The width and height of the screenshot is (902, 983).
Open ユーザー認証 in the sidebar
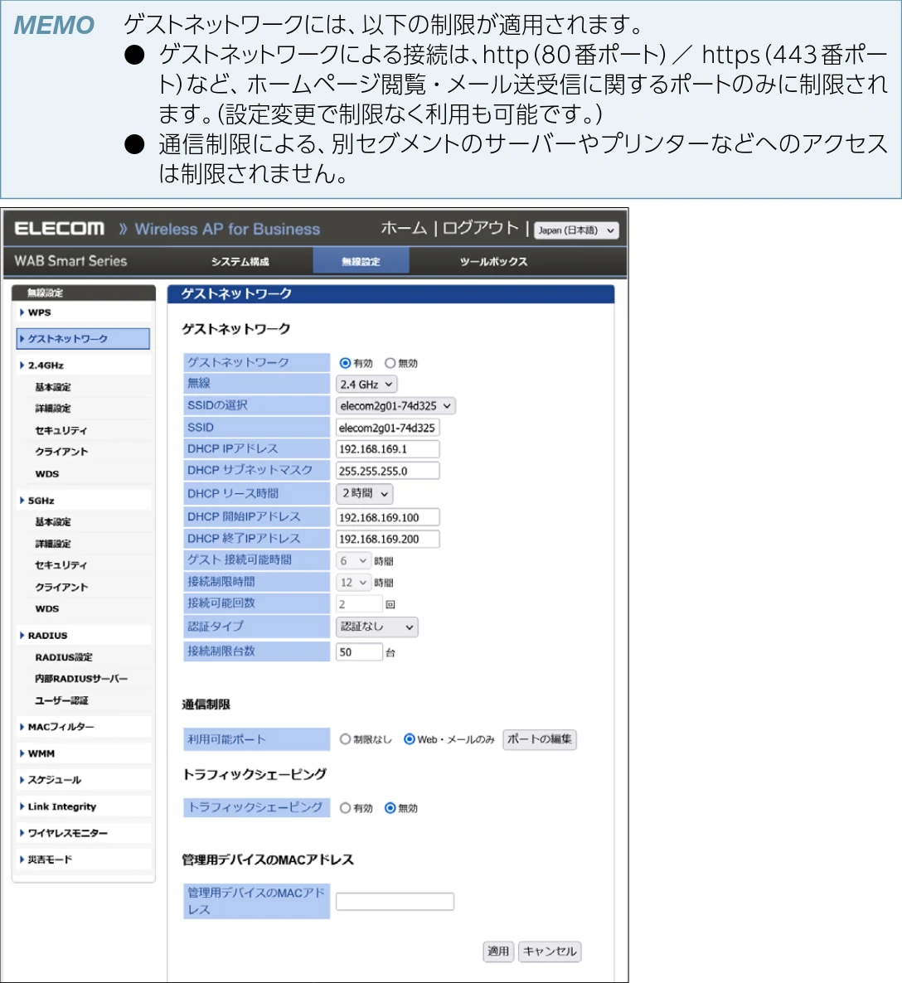61,700
